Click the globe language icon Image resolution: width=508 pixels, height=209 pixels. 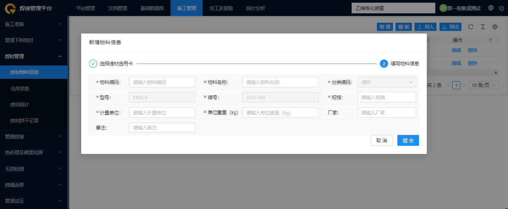coord(491,8)
